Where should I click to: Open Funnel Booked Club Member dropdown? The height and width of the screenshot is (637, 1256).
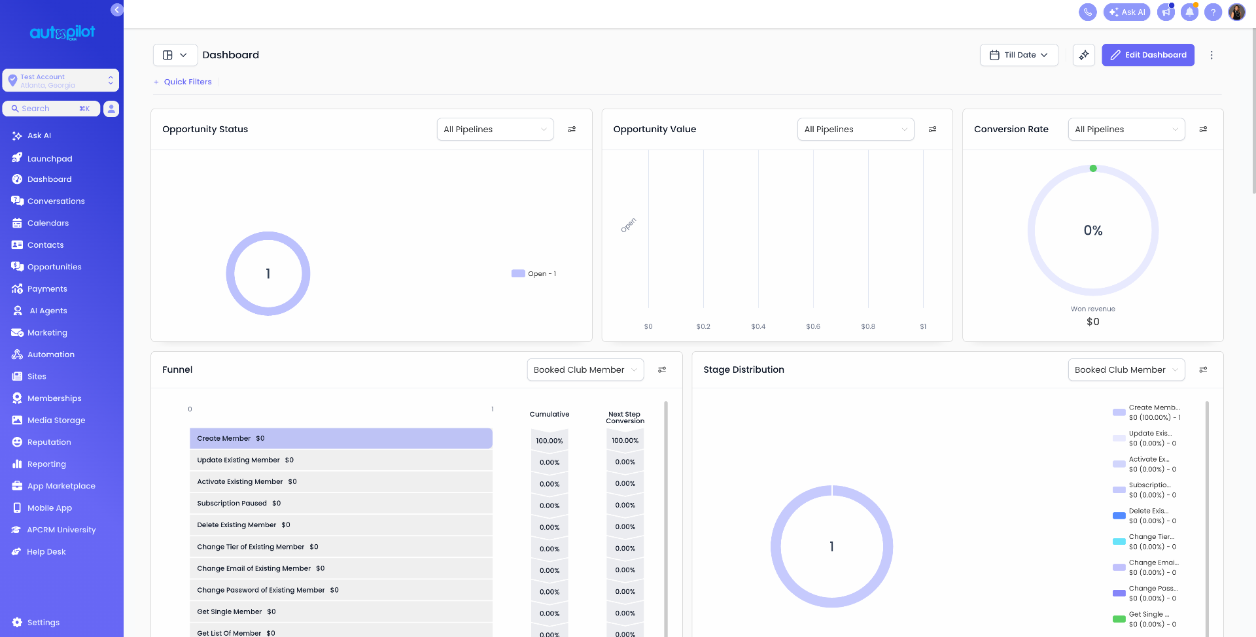tap(585, 370)
